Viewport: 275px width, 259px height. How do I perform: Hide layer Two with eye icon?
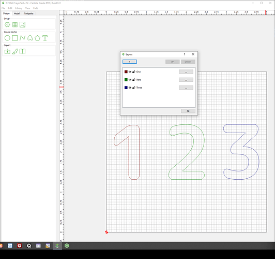tap(130, 80)
